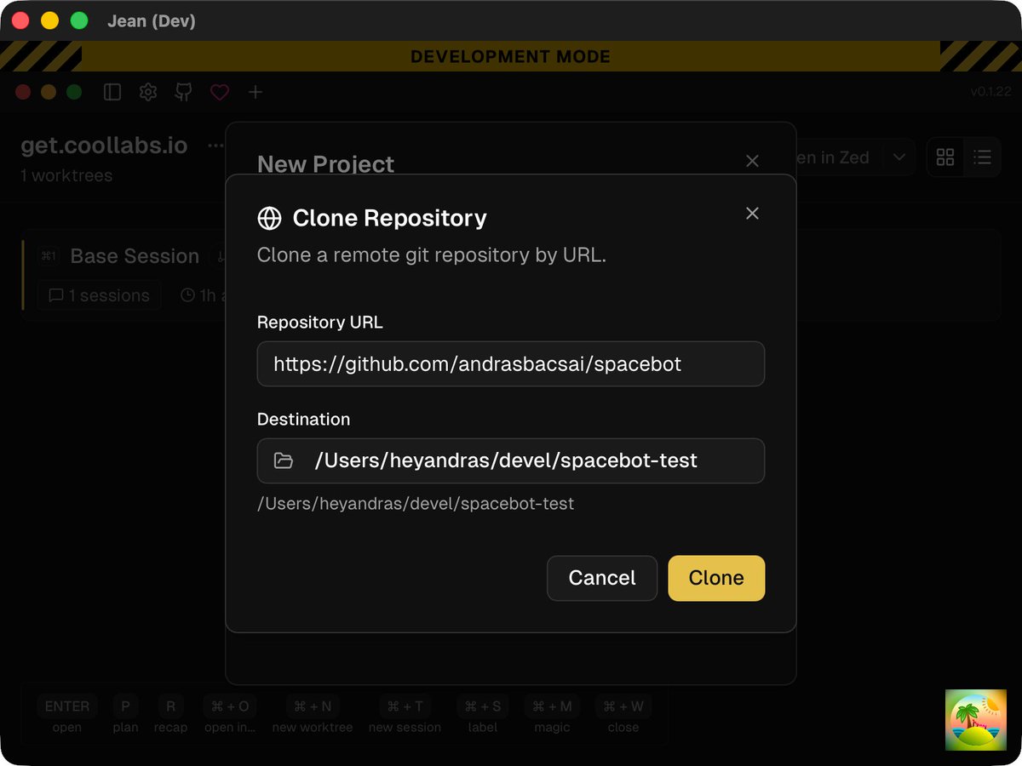This screenshot has height=766, width=1022.
Task: Switch to list view layout icon
Action: [x=982, y=157]
